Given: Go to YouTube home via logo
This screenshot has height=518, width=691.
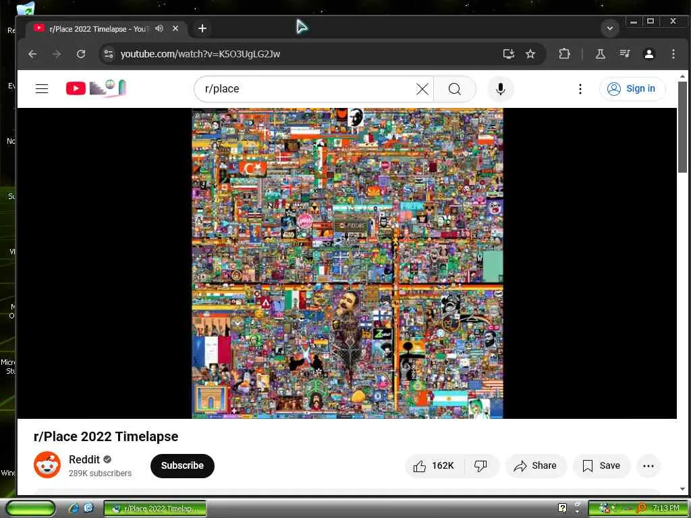Looking at the screenshot, I should click(96, 88).
